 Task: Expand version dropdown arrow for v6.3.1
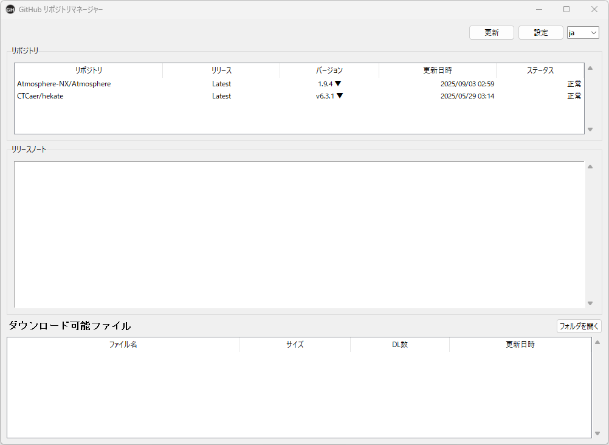tap(340, 95)
